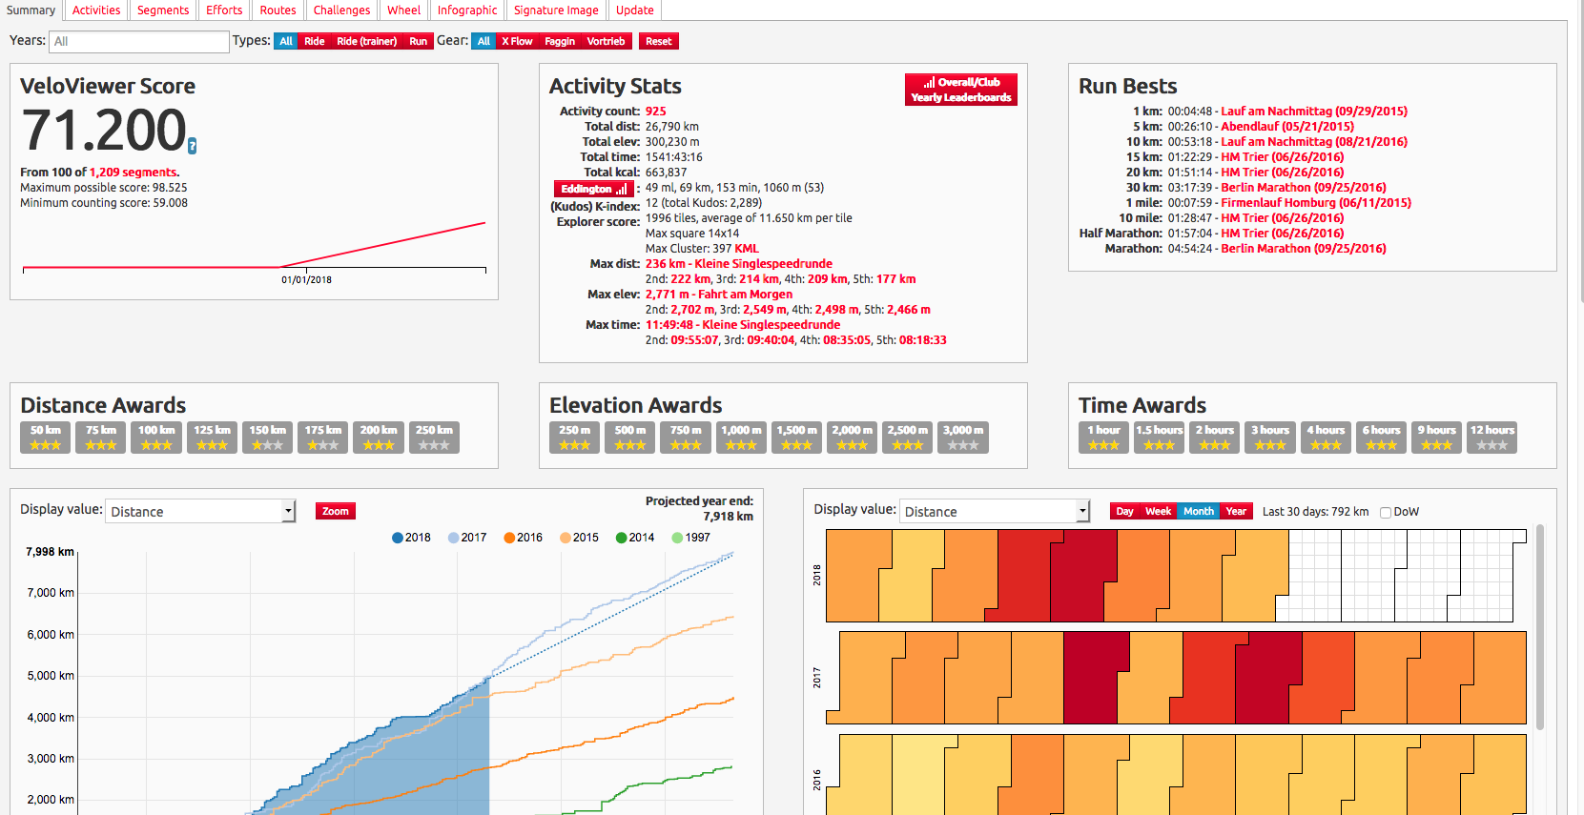Click the 175 km distance award badge
The height and width of the screenshot is (815, 1584).
point(322,438)
